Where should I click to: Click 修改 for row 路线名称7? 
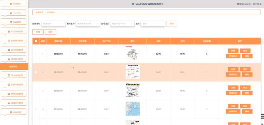[x=245, y=69]
